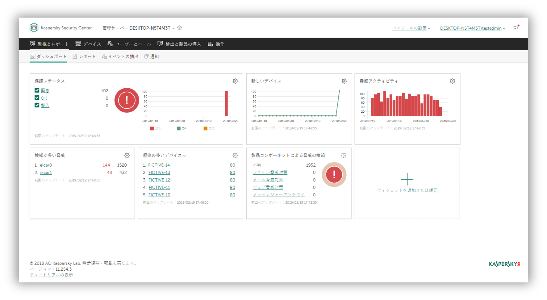The image size is (547, 300).
Task: Open the 不明 component link
Action: click(x=257, y=165)
